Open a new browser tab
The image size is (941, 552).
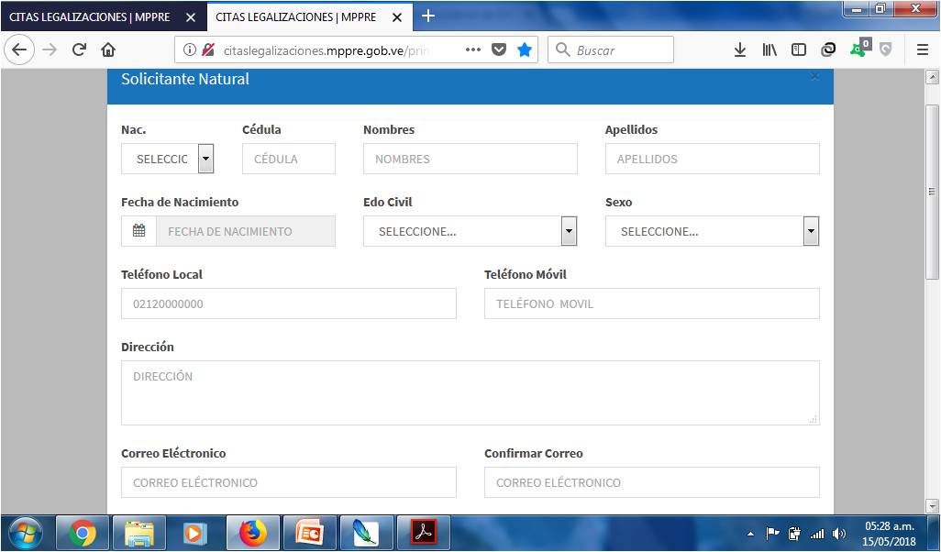click(x=428, y=17)
